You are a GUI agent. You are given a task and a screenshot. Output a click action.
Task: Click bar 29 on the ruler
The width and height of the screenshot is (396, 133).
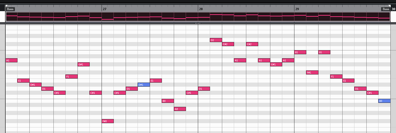pos(297,9)
